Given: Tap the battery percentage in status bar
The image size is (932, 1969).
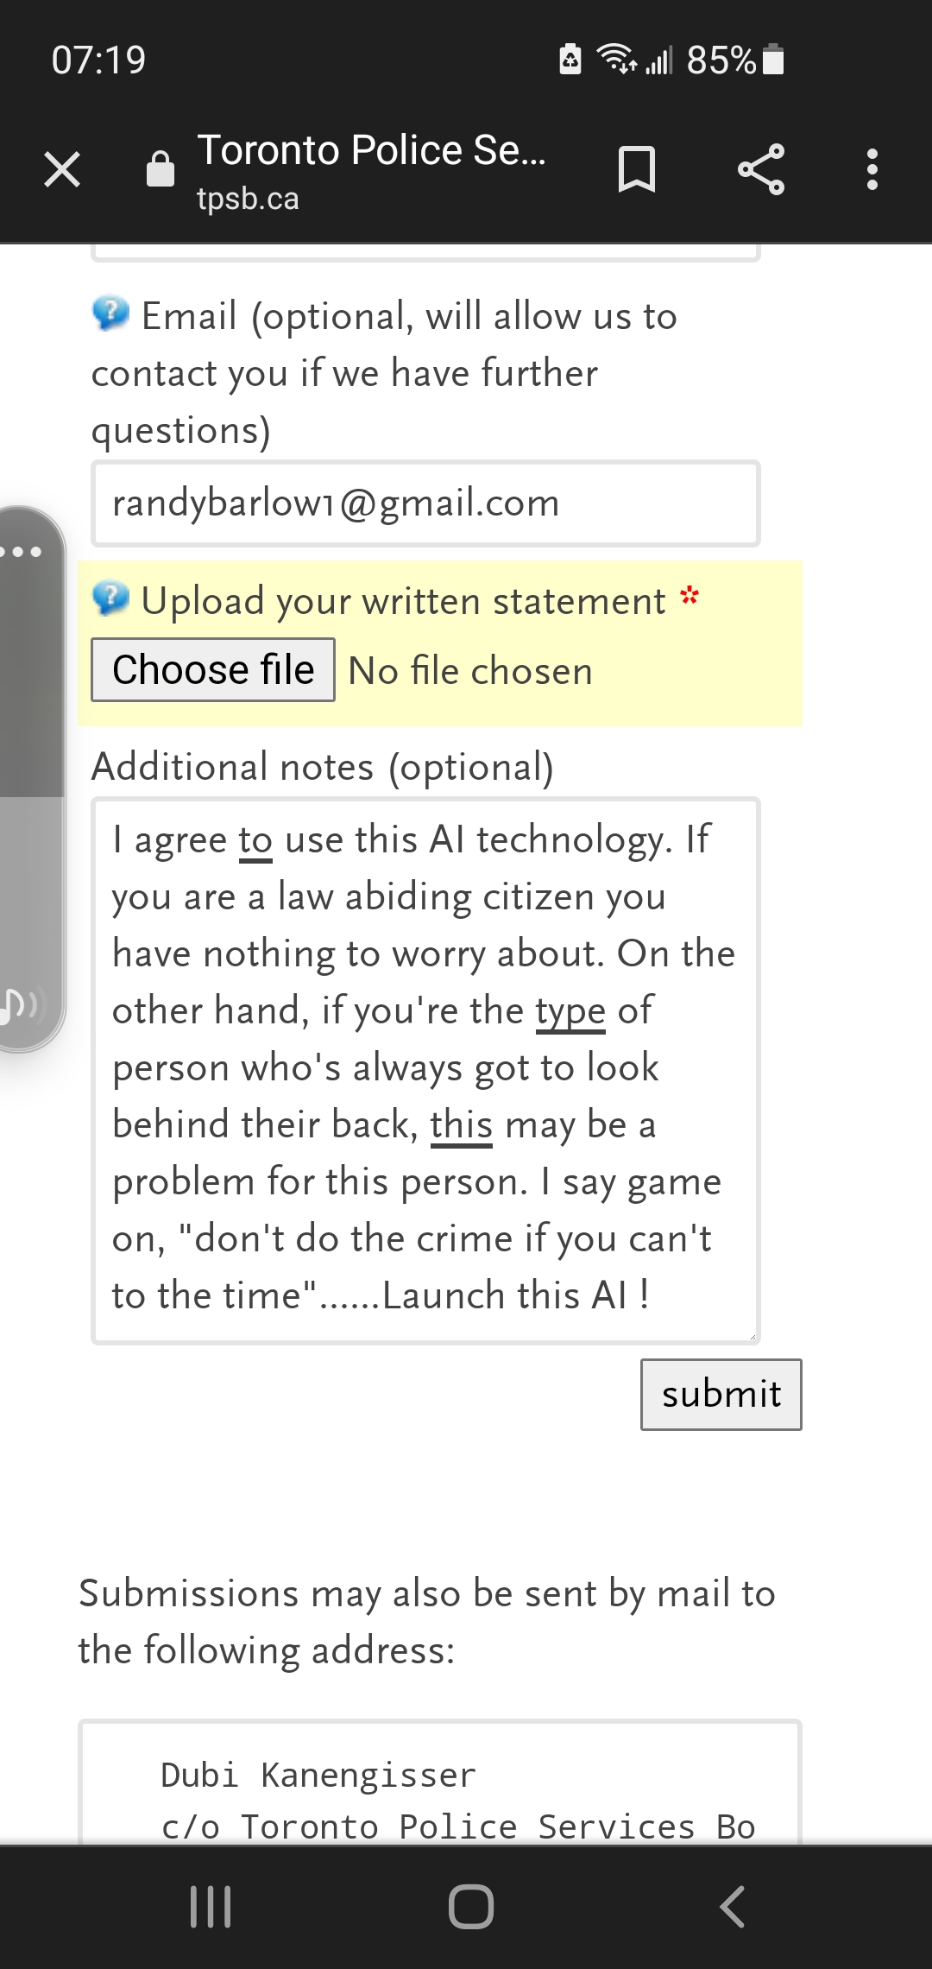Looking at the screenshot, I should 721,60.
